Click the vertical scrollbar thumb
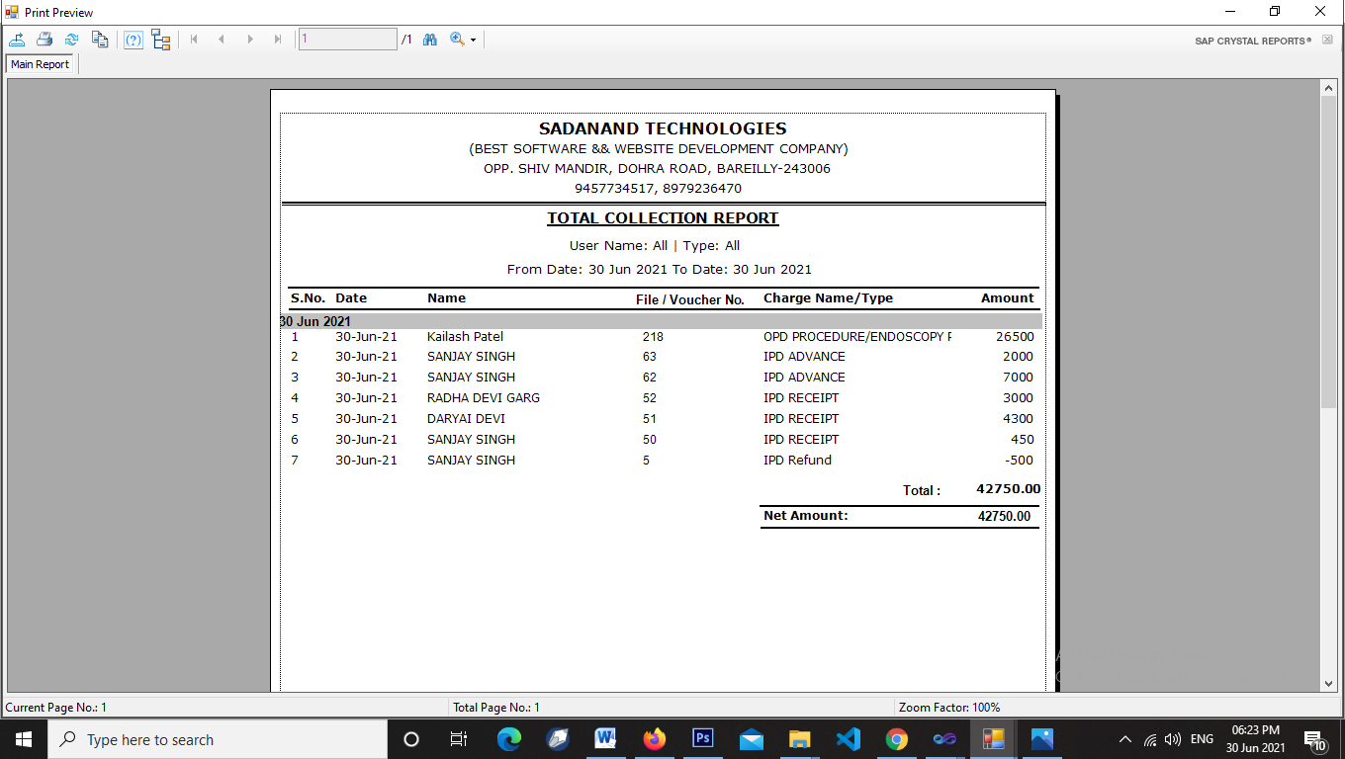The image size is (1345, 759). [x=1328, y=253]
